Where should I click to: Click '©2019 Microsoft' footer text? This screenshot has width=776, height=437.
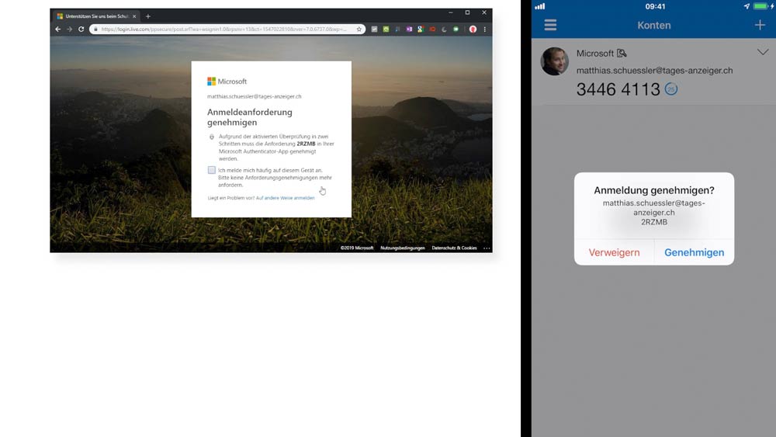pos(357,248)
